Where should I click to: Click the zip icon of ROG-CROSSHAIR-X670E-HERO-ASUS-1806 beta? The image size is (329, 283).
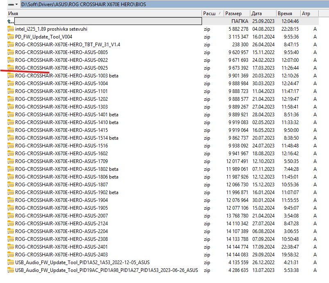coord(11,177)
